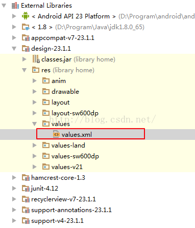
Task: Expand the layout-sw600dp folder arrow
Action: click(35, 113)
